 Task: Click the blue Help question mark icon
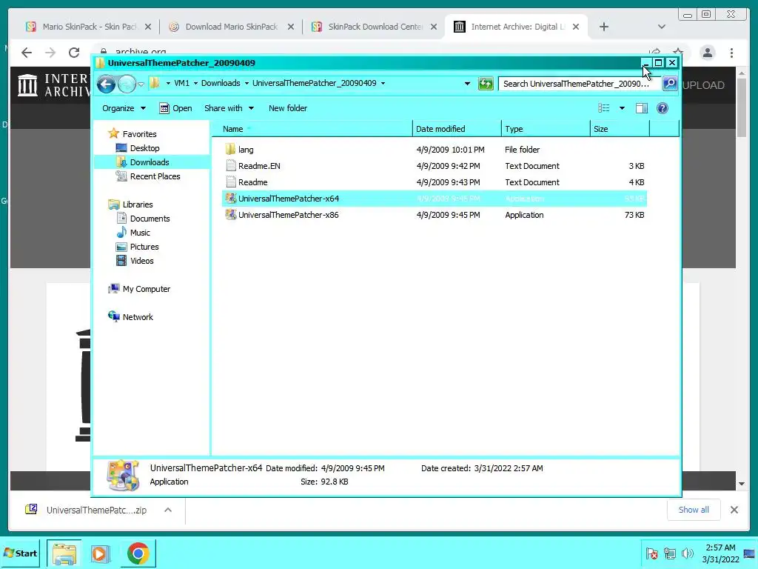tap(663, 108)
